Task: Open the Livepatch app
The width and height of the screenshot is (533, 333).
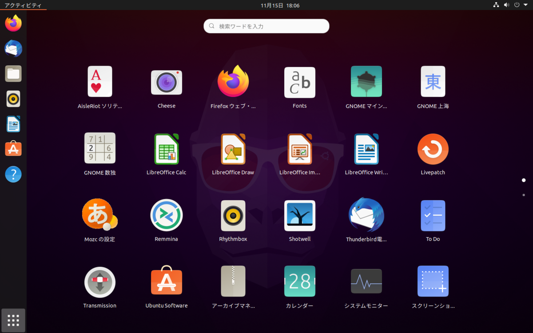Action: [433, 149]
